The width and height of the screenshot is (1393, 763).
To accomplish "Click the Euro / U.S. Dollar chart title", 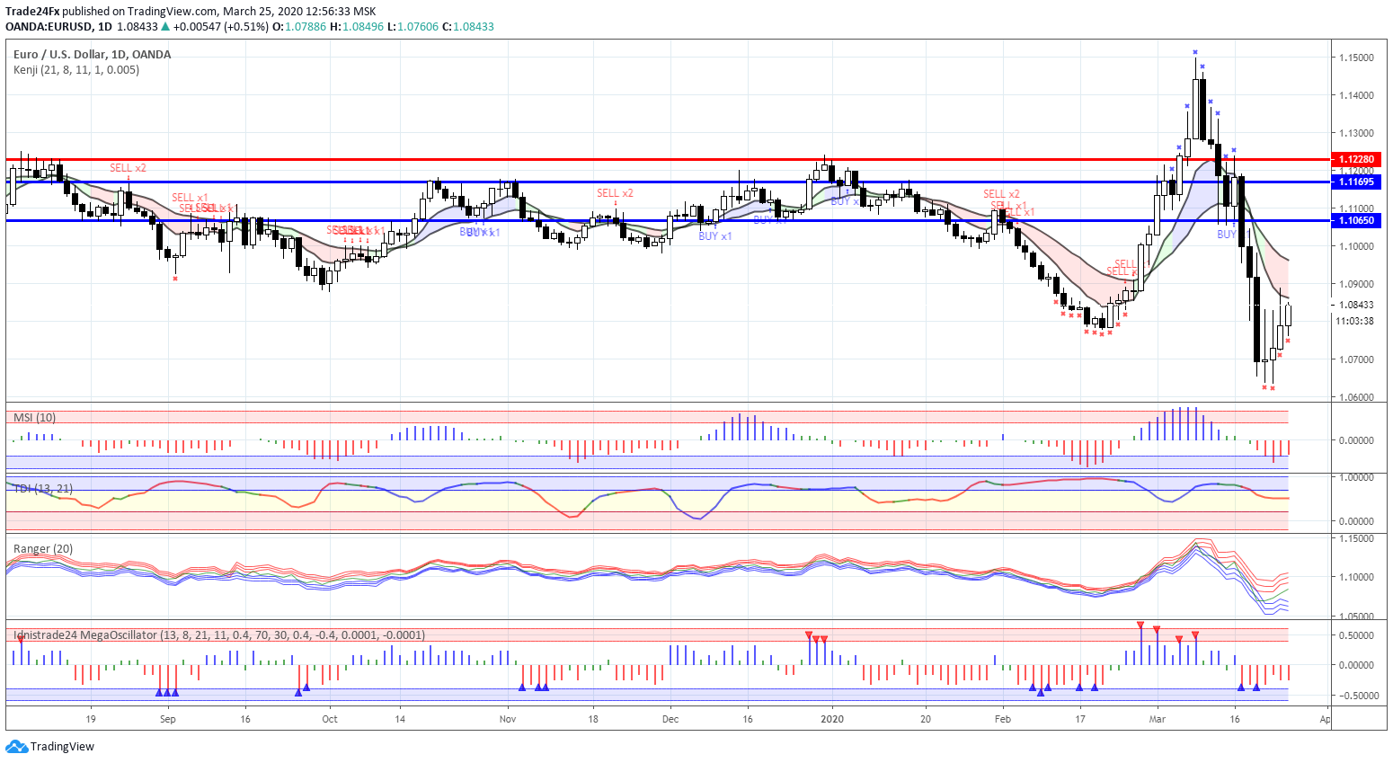I will (92, 54).
